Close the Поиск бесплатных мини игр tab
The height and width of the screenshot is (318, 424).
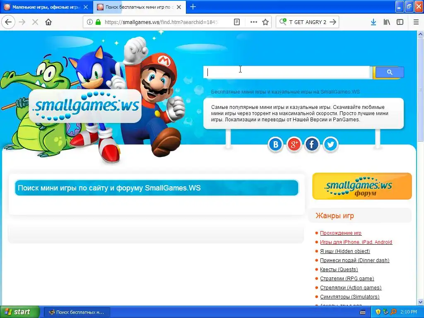point(179,7)
